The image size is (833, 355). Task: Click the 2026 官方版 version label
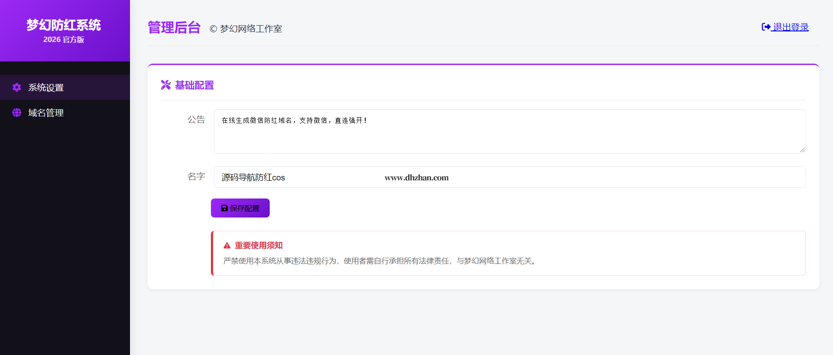(x=64, y=39)
